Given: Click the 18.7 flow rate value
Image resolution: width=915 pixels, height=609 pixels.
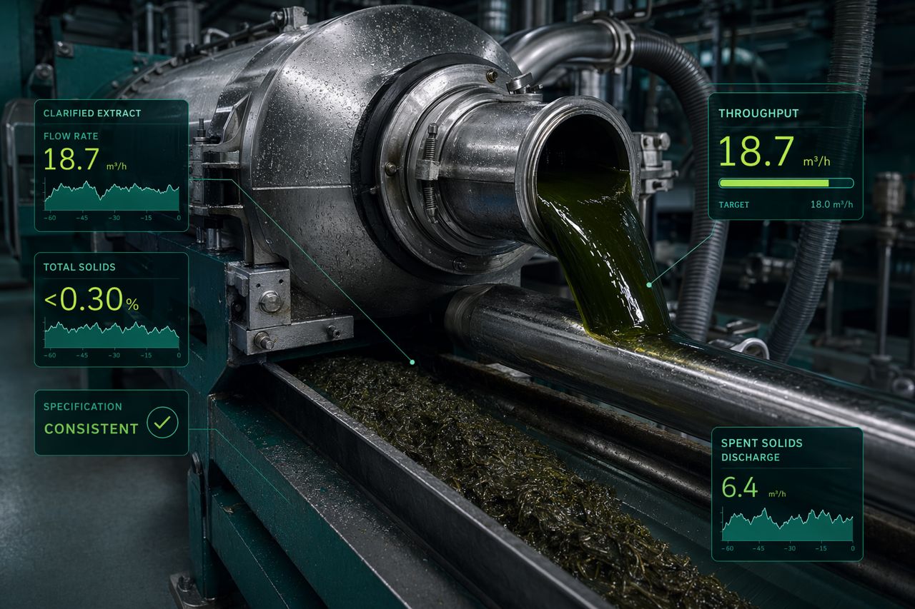Looking at the screenshot, I should pos(71,160).
